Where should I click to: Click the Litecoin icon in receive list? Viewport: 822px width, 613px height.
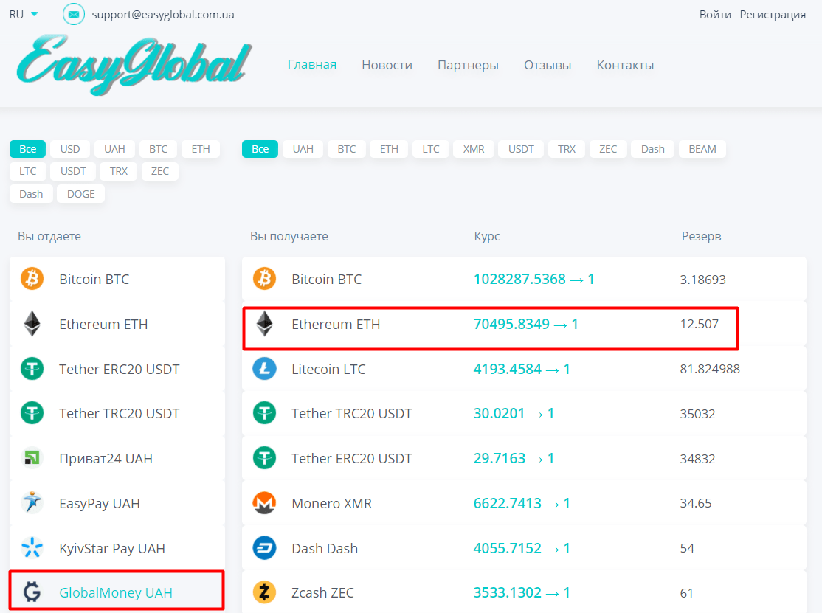[x=264, y=369]
